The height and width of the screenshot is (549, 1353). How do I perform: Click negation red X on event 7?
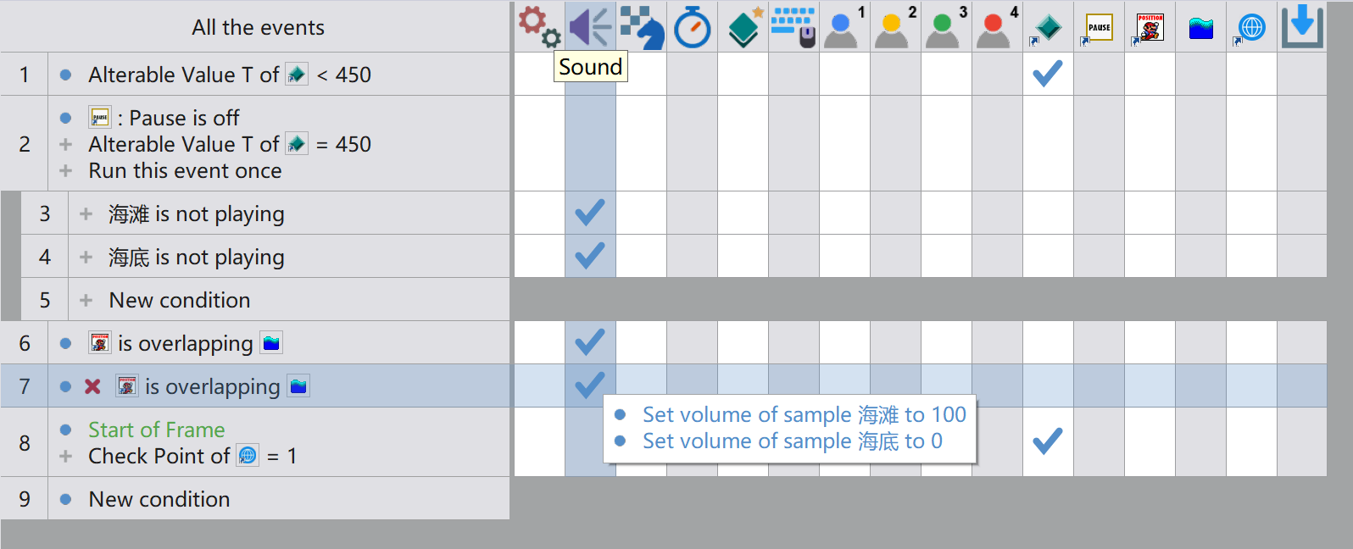click(92, 386)
